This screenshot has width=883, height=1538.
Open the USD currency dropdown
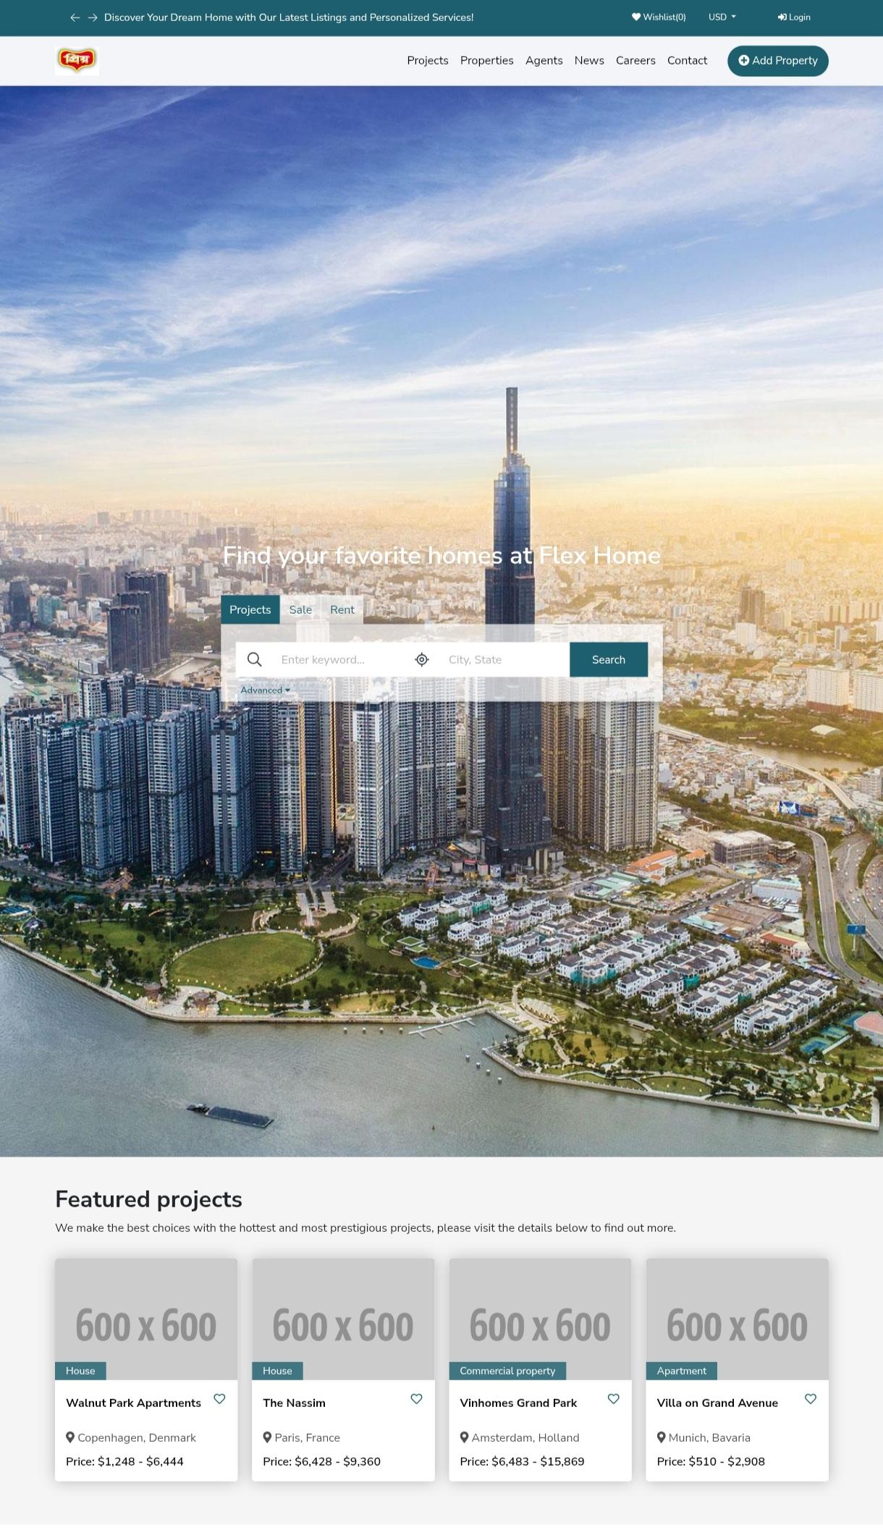point(722,17)
